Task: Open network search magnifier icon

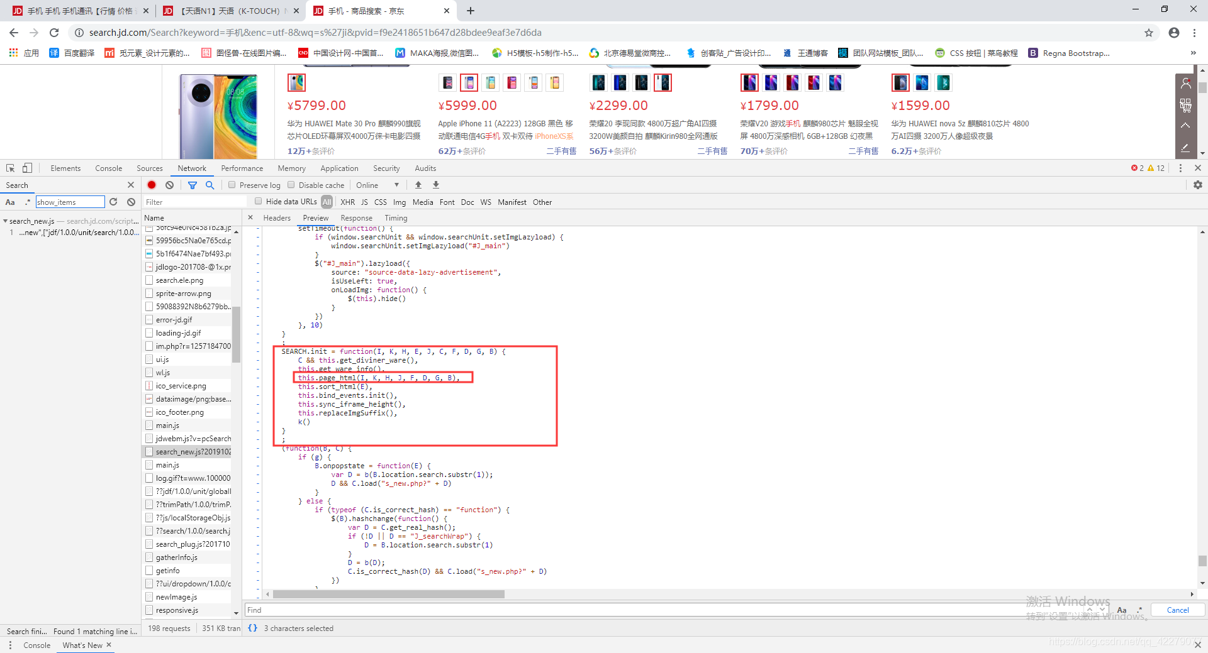Action: (x=210, y=185)
